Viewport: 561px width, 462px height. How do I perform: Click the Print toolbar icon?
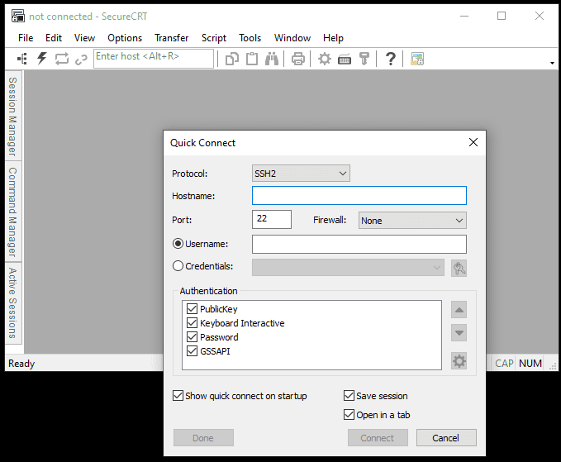point(298,59)
